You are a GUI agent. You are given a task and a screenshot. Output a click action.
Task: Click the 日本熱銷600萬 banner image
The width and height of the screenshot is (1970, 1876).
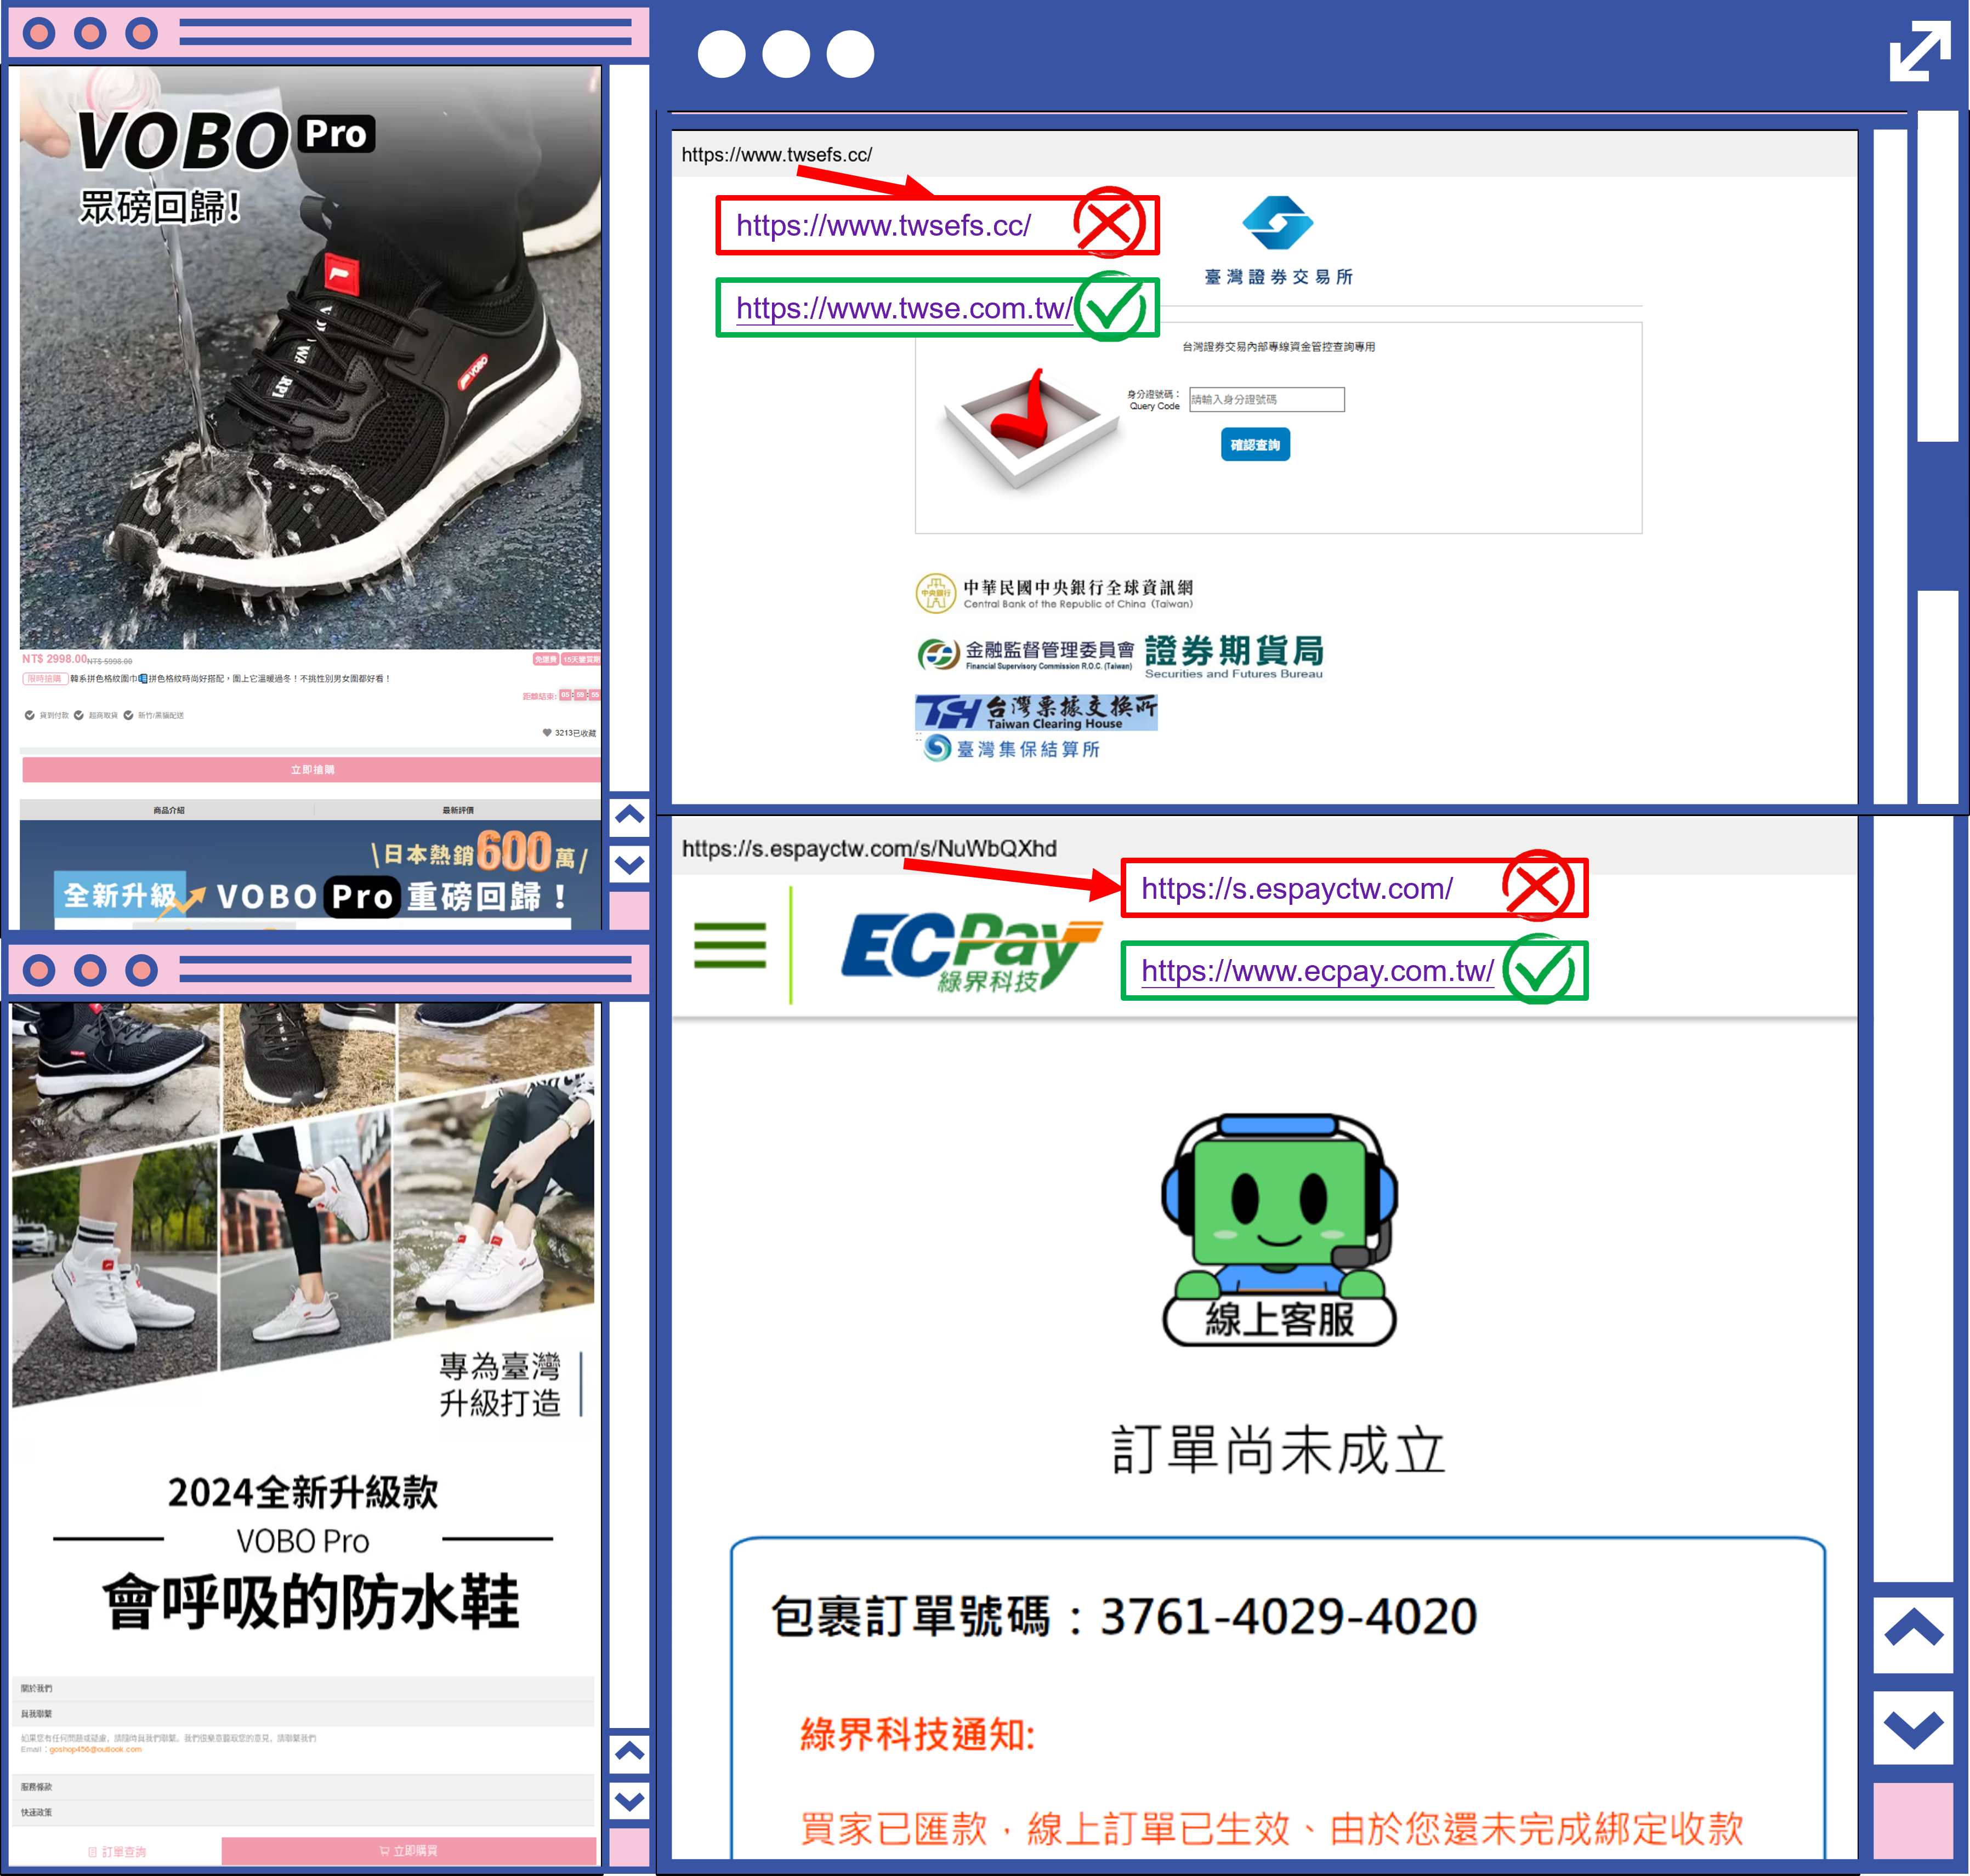(310, 875)
